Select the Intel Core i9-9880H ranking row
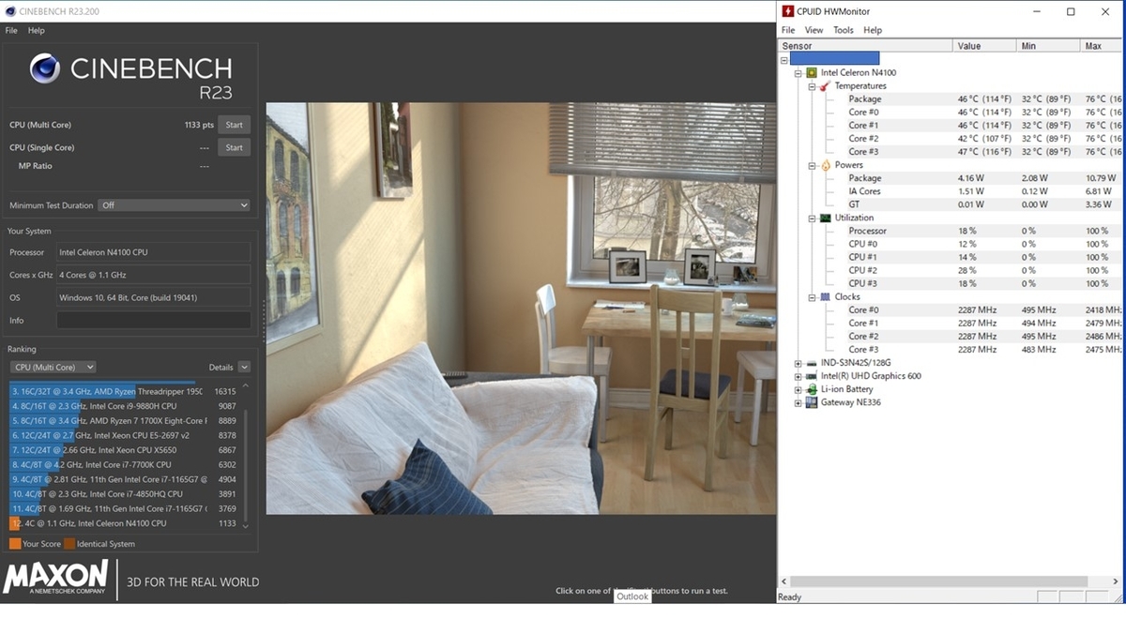Screen dimensions: 1126x633 coord(123,406)
